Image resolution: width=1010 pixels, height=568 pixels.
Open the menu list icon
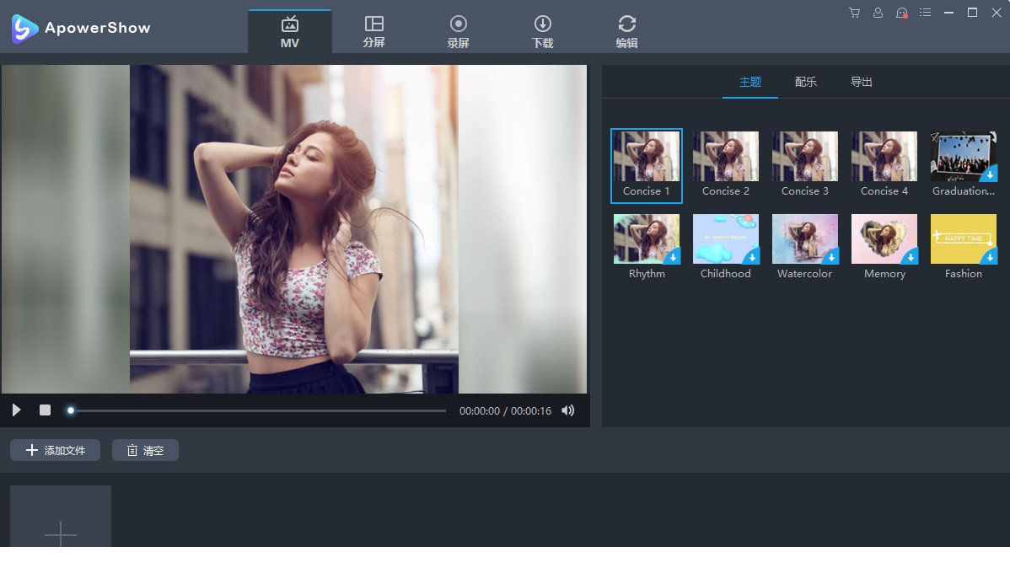pos(925,13)
